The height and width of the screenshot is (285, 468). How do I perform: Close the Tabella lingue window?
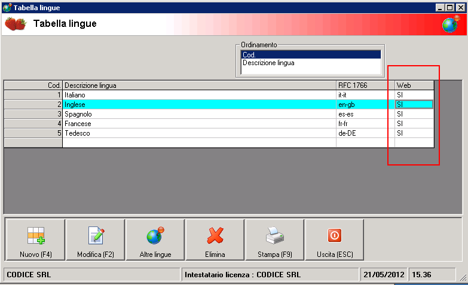coord(461,8)
